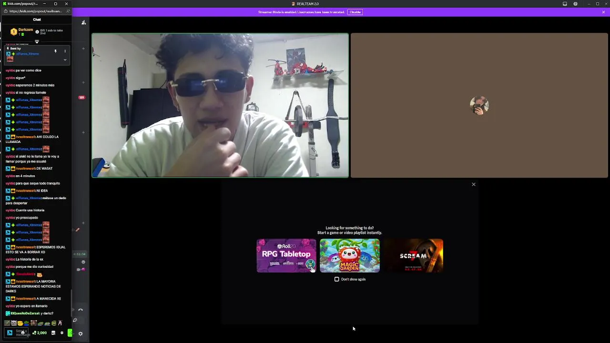Click 'Looking for something to do?' heading
This screenshot has height=343, width=610.
click(x=349, y=228)
